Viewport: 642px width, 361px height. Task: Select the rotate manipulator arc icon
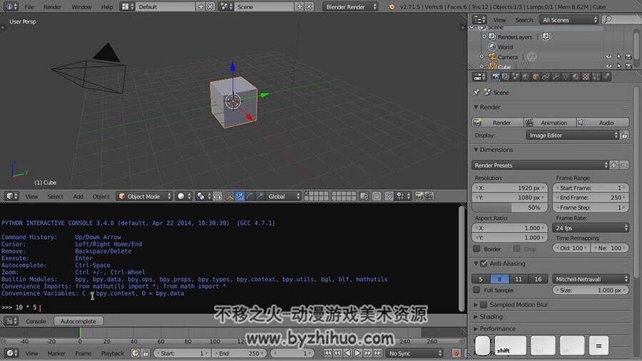tap(250, 196)
